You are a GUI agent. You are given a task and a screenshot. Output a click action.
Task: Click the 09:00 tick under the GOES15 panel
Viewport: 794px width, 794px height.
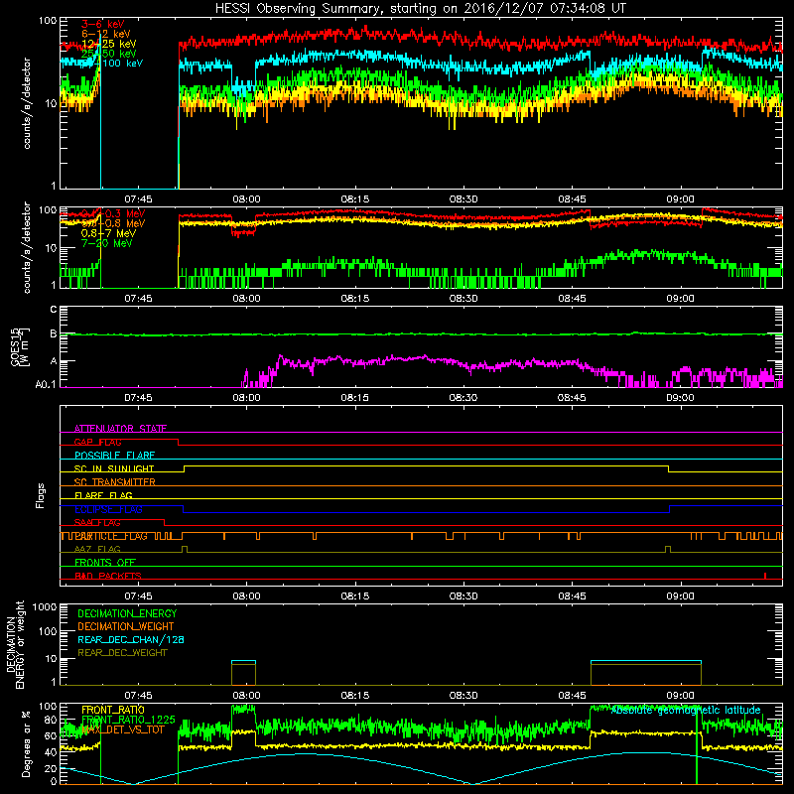click(680, 398)
